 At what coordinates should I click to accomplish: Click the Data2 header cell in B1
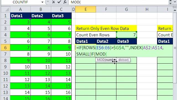[41, 16]
